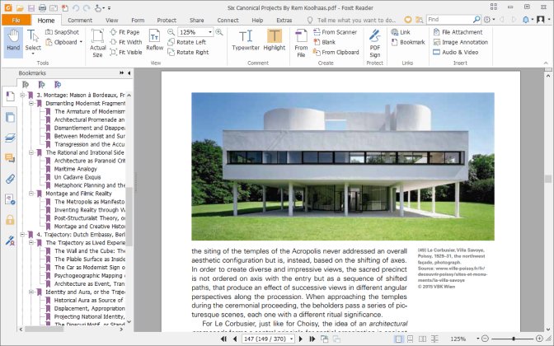The height and width of the screenshot is (346, 554).
Task: Zoom in with ribbon magnifier plus icon
Action: pyautogui.click(x=219, y=32)
